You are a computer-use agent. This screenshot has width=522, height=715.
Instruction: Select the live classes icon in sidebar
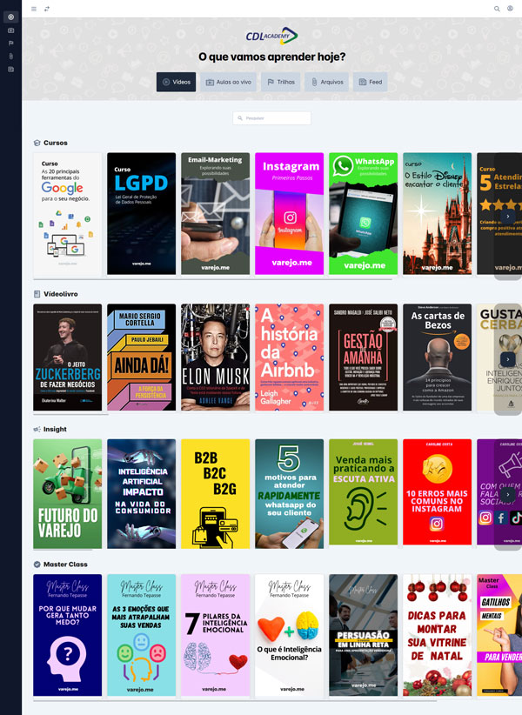click(11, 30)
